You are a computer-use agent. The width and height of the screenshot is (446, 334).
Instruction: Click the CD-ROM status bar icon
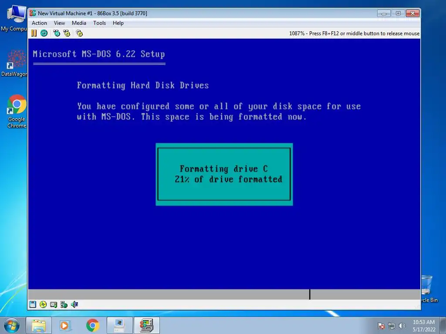click(x=43, y=304)
